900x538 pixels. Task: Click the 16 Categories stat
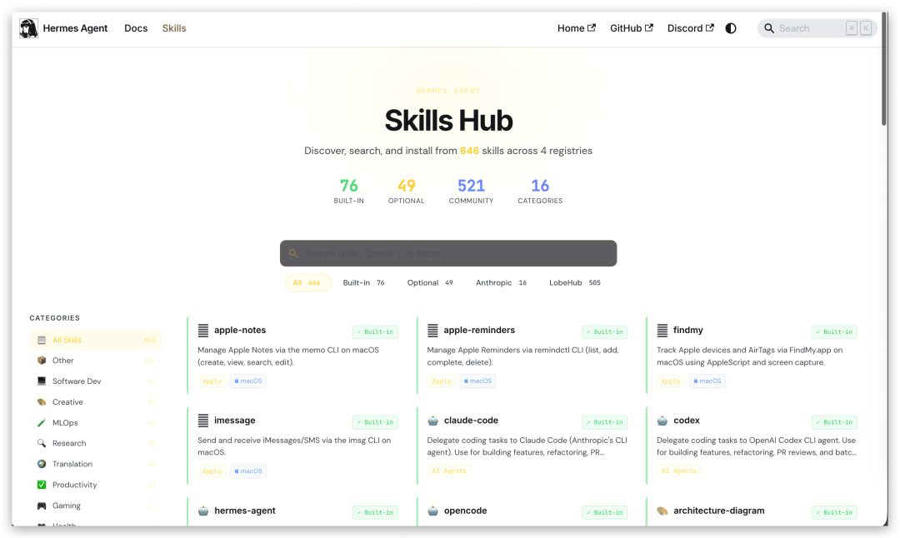pyautogui.click(x=540, y=191)
